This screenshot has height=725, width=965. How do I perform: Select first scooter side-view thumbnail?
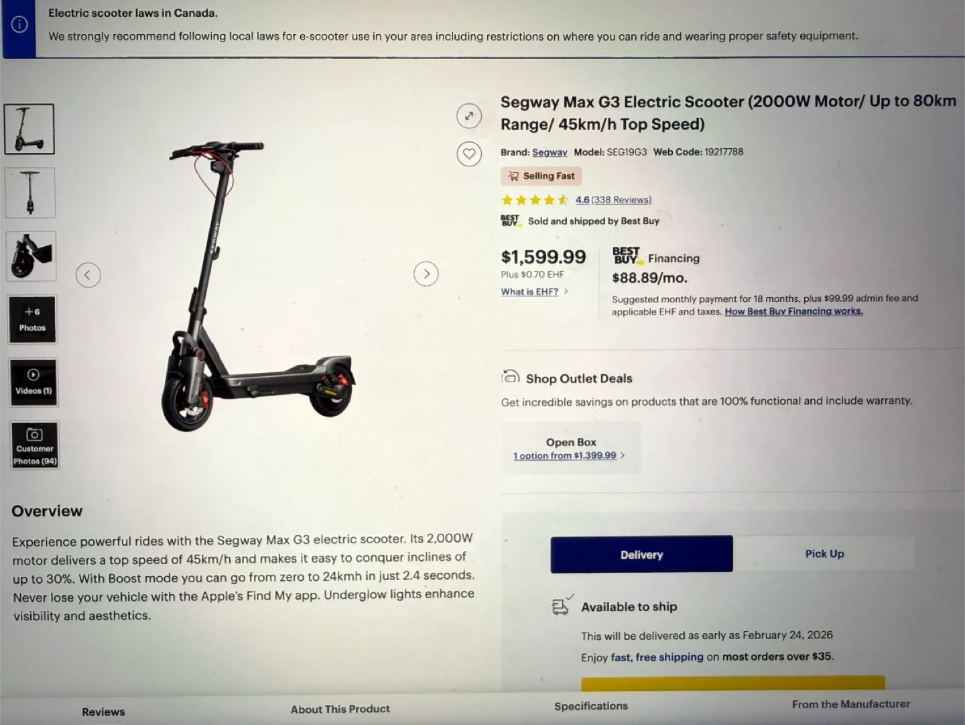29,129
